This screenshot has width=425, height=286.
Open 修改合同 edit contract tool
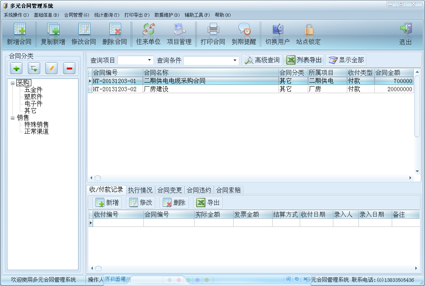84,34
